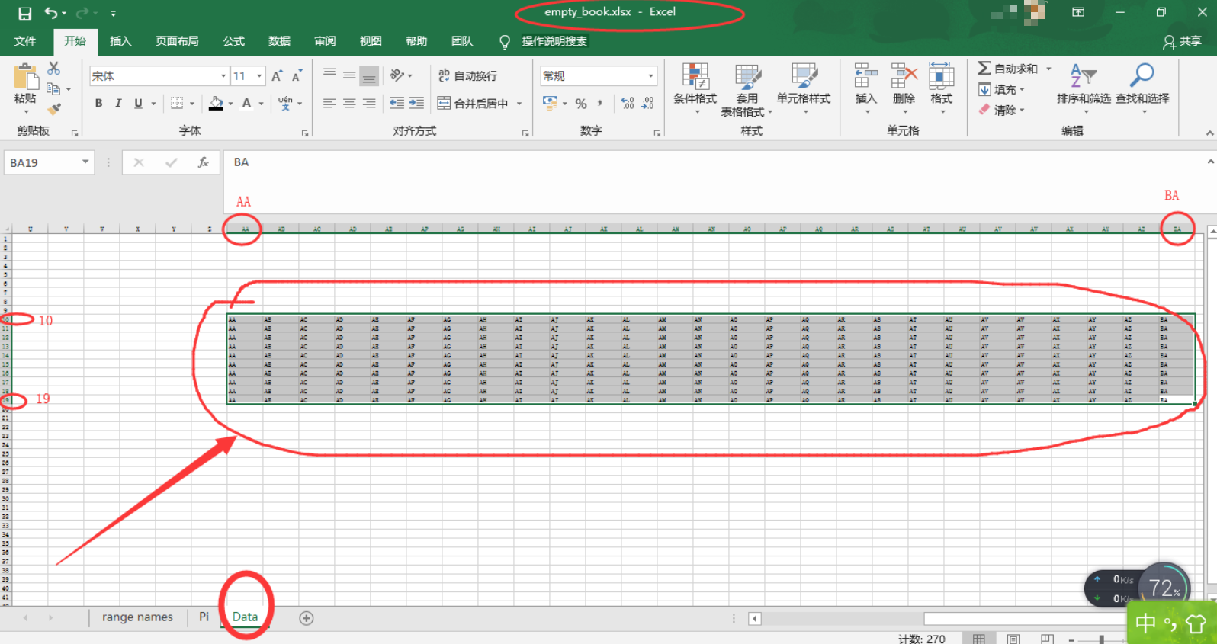Insert cells using 插入 icon

click(865, 88)
